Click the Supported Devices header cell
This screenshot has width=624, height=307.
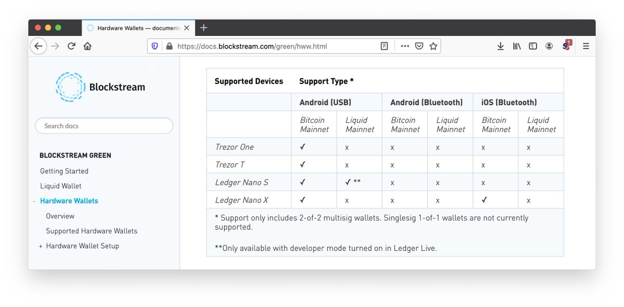tap(249, 81)
